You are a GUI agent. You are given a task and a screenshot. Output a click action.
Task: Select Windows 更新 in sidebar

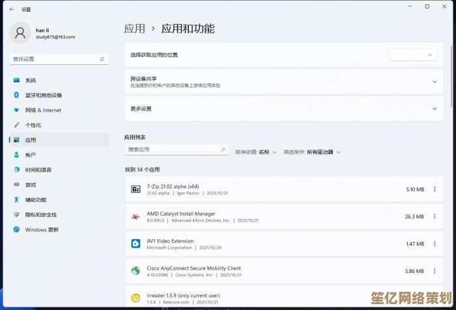(42, 229)
